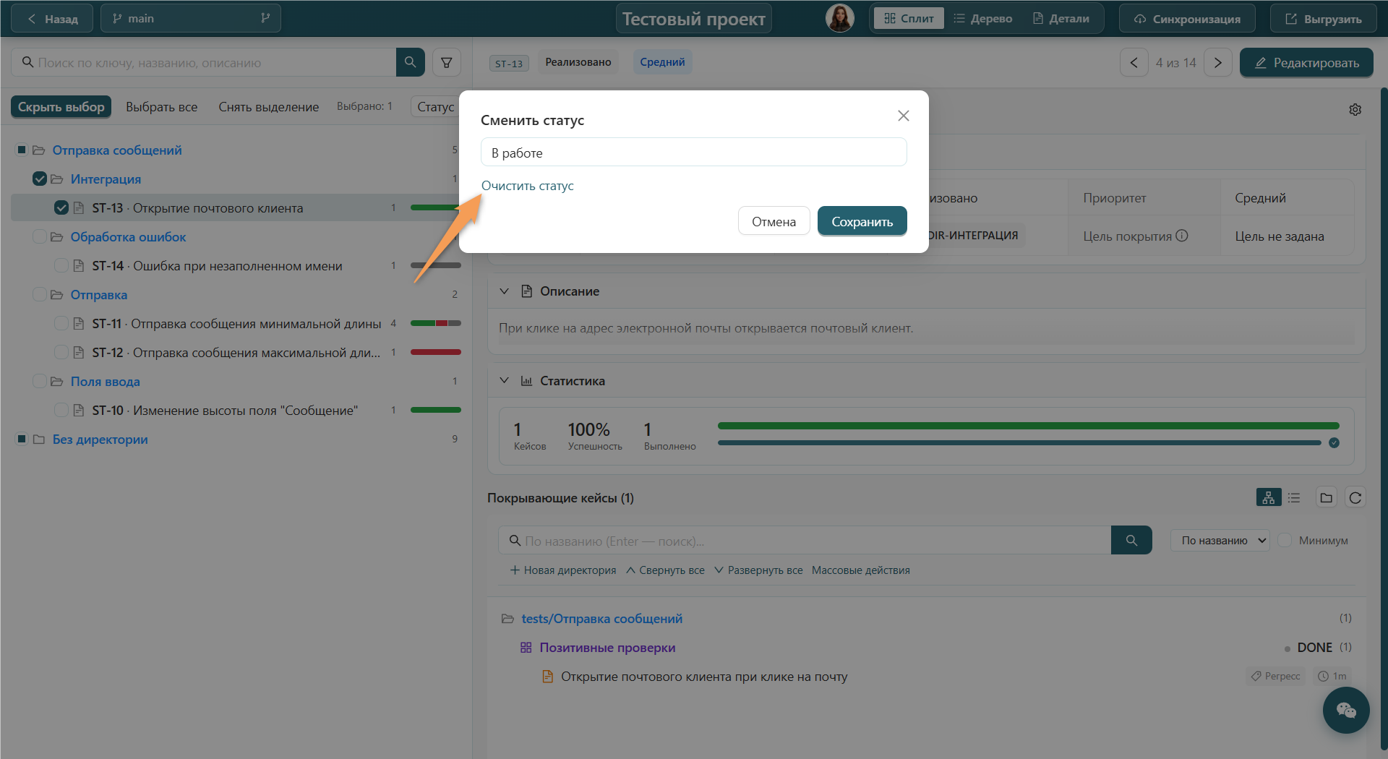Click the Редактировать button
Screen dimensions: 1388x759
pyautogui.click(x=1306, y=62)
